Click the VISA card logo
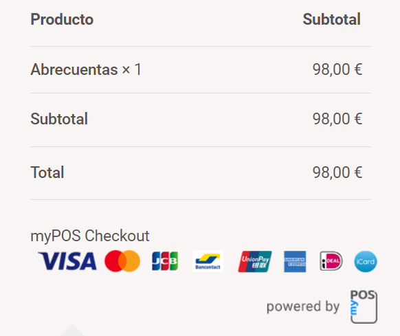The image size is (400, 336). pyautogui.click(x=67, y=261)
